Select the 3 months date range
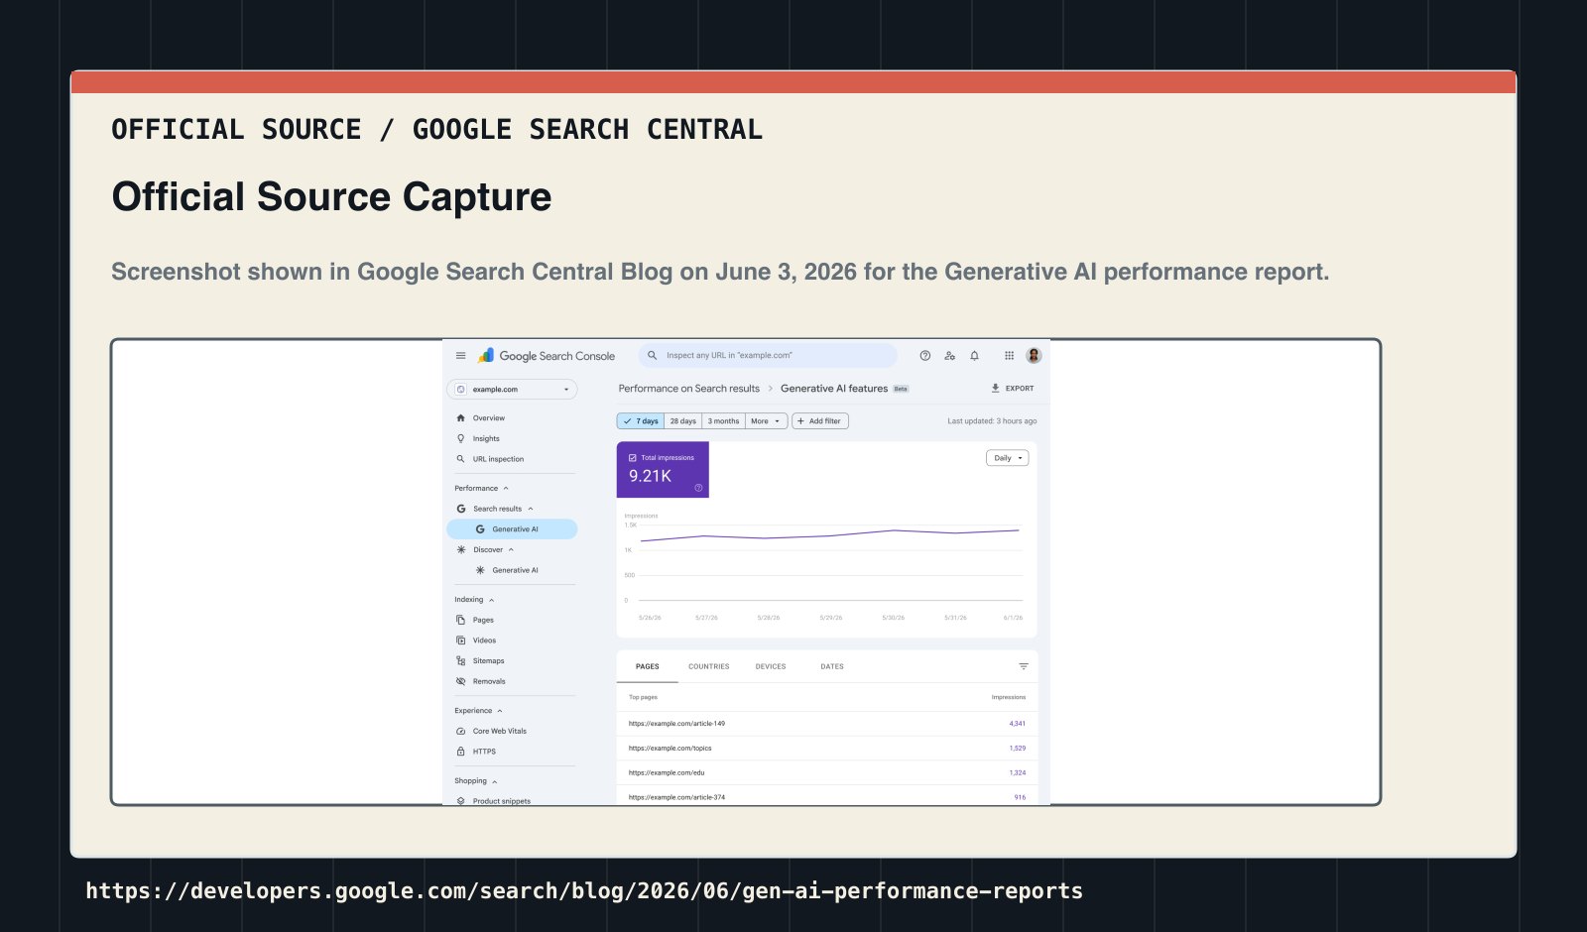Screen dimensions: 1587x932 tap(723, 421)
